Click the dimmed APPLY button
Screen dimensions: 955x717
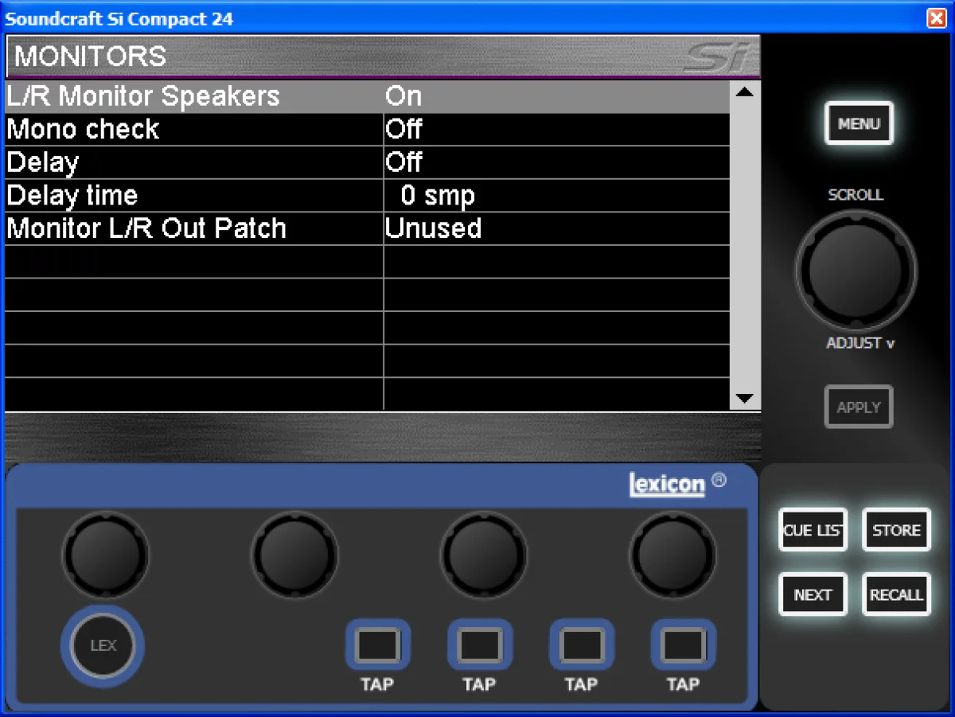pyautogui.click(x=859, y=407)
